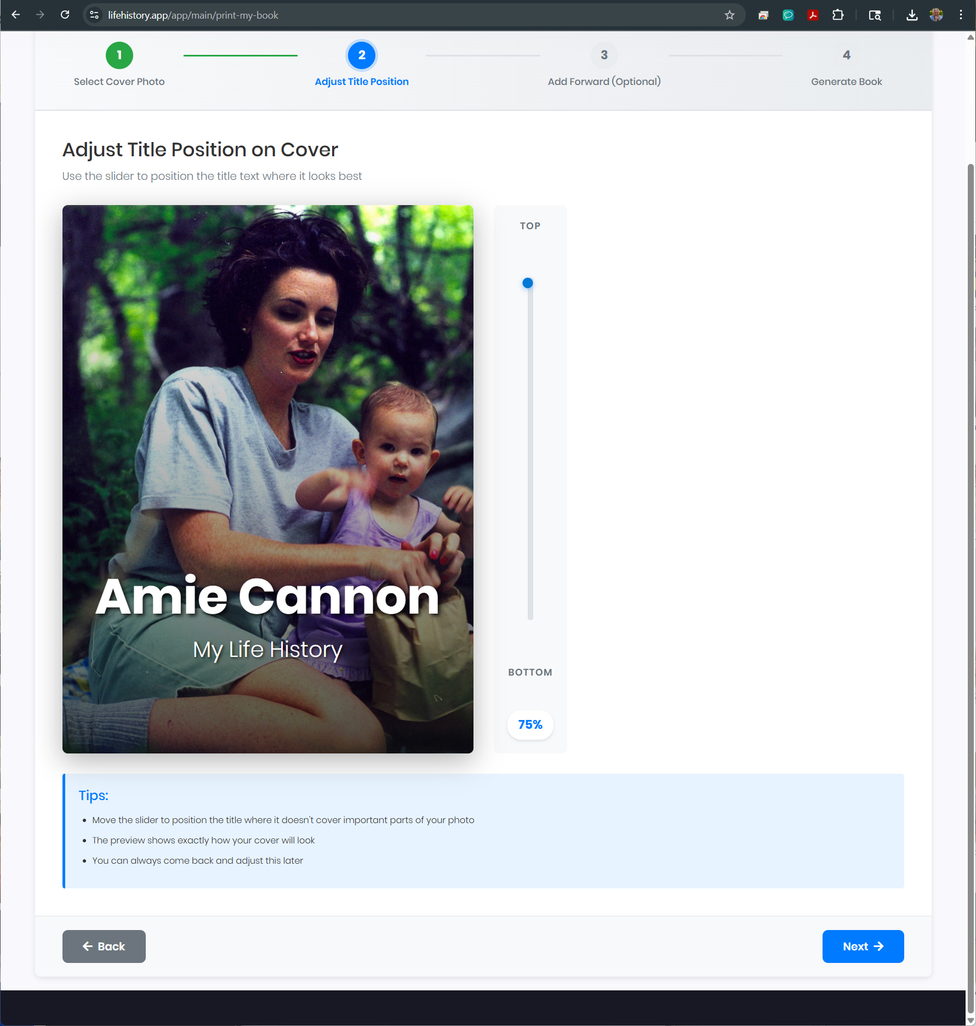Open the Chrome profile avatar
The width and height of the screenshot is (976, 1026).
[x=936, y=15]
